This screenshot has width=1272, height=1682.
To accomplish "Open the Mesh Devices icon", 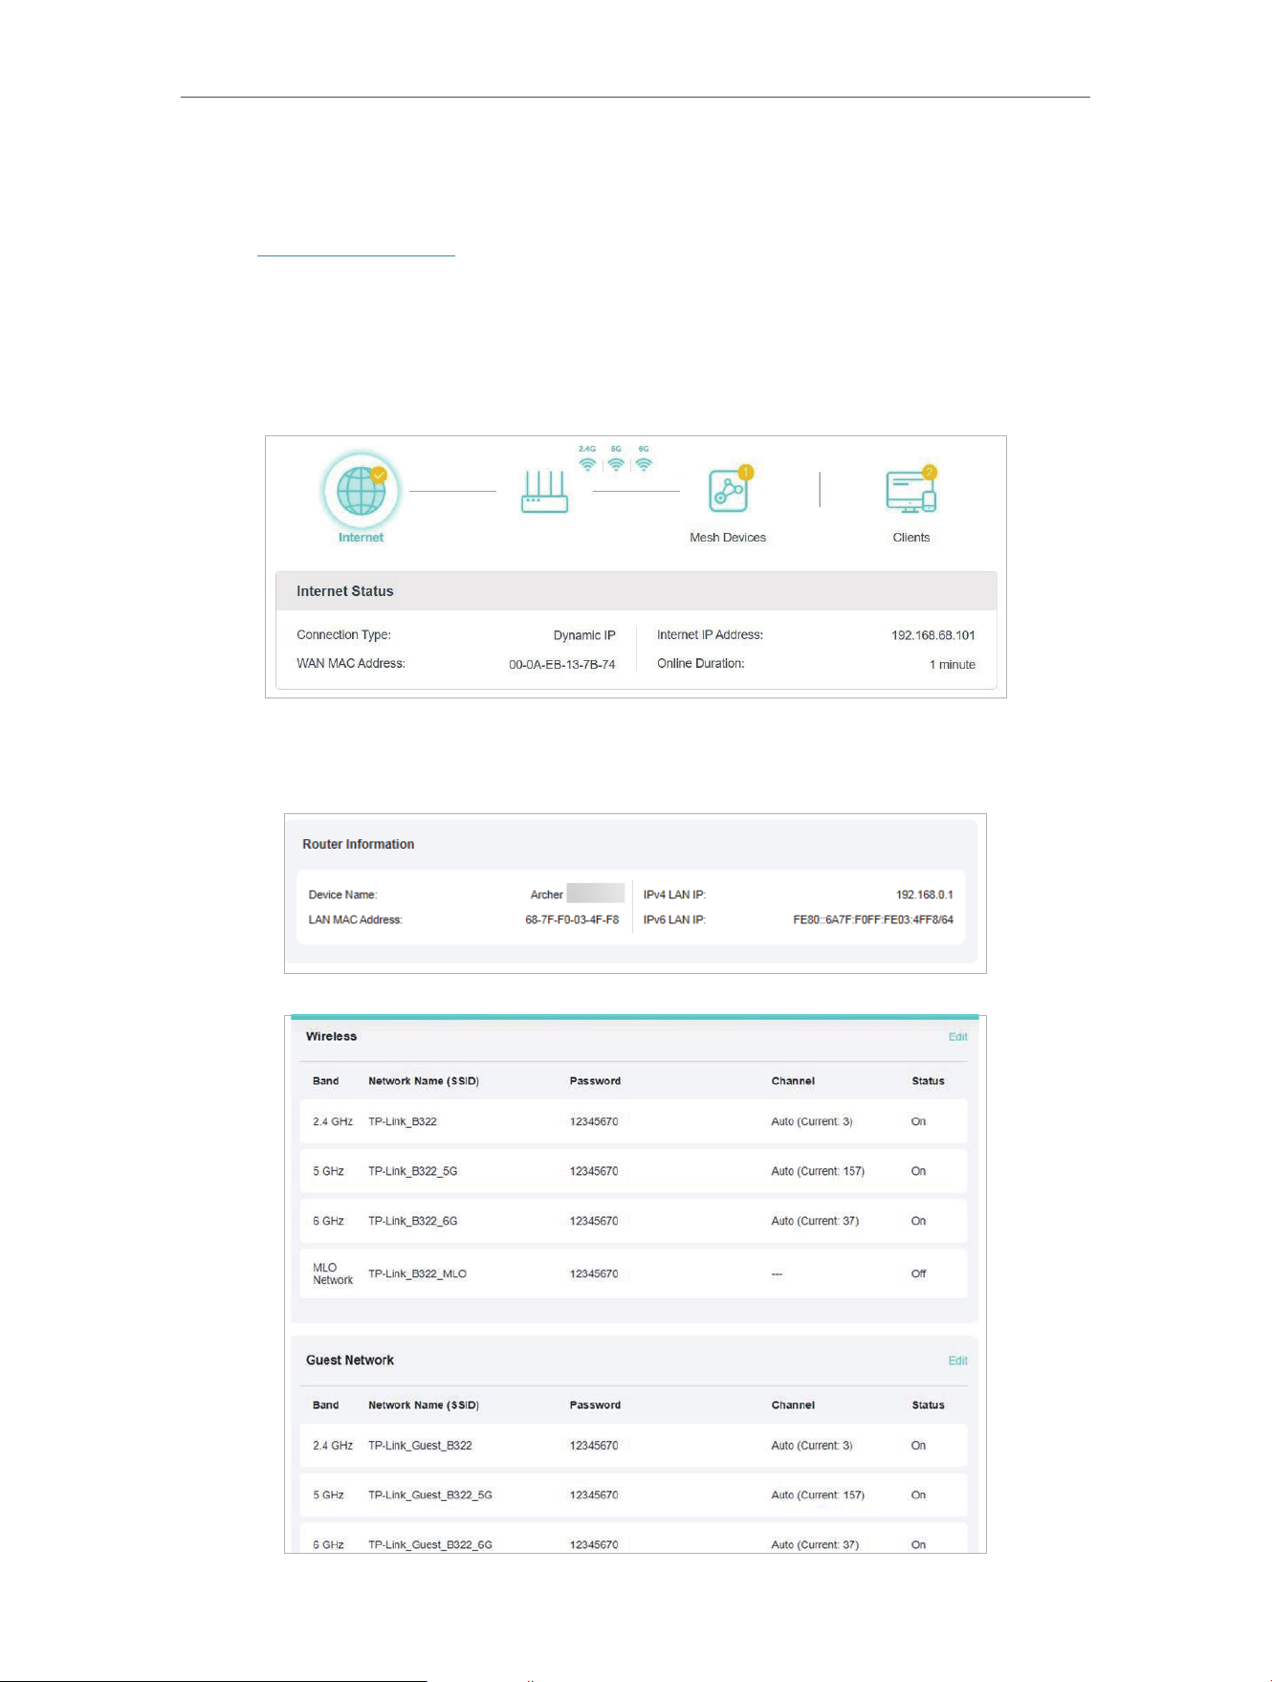I will [730, 491].
